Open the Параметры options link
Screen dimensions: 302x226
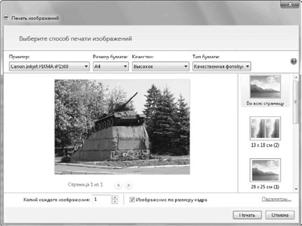[276, 199]
